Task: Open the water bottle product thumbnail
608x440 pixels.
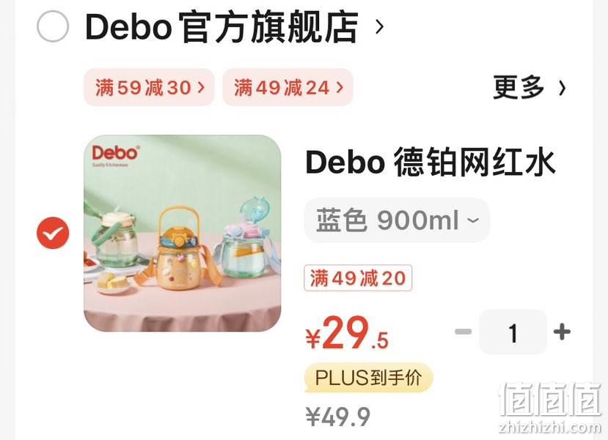Action: 183,233
